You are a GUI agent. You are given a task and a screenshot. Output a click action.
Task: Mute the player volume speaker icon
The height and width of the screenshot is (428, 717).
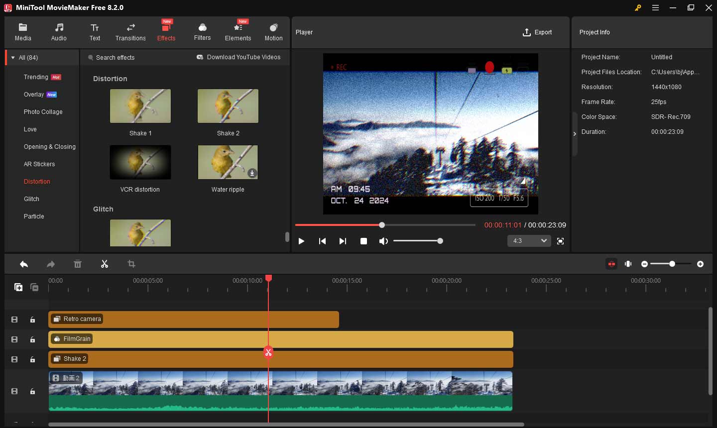coord(383,241)
